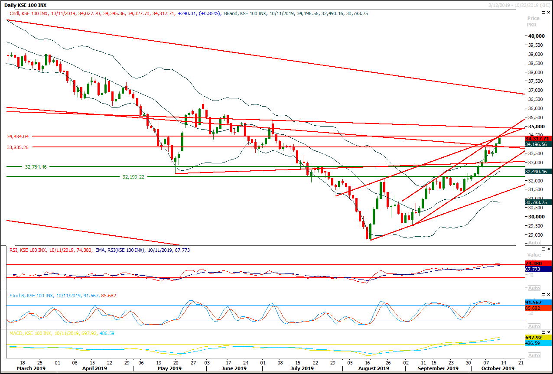
Task: Click the 'June 2019' time axis label
Action: click(234, 368)
